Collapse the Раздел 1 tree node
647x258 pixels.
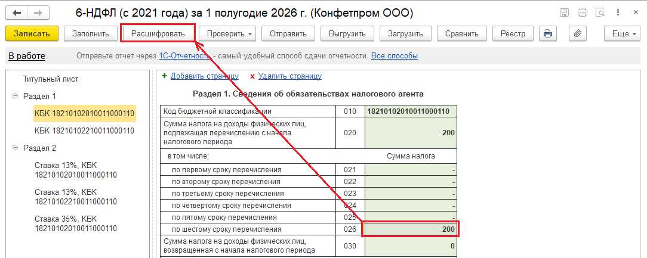(x=16, y=96)
